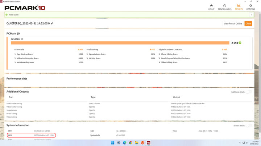Click the Spreadsheets row in Additional Outputs
This screenshot has height=146, width=261.
click(x=129, y=110)
